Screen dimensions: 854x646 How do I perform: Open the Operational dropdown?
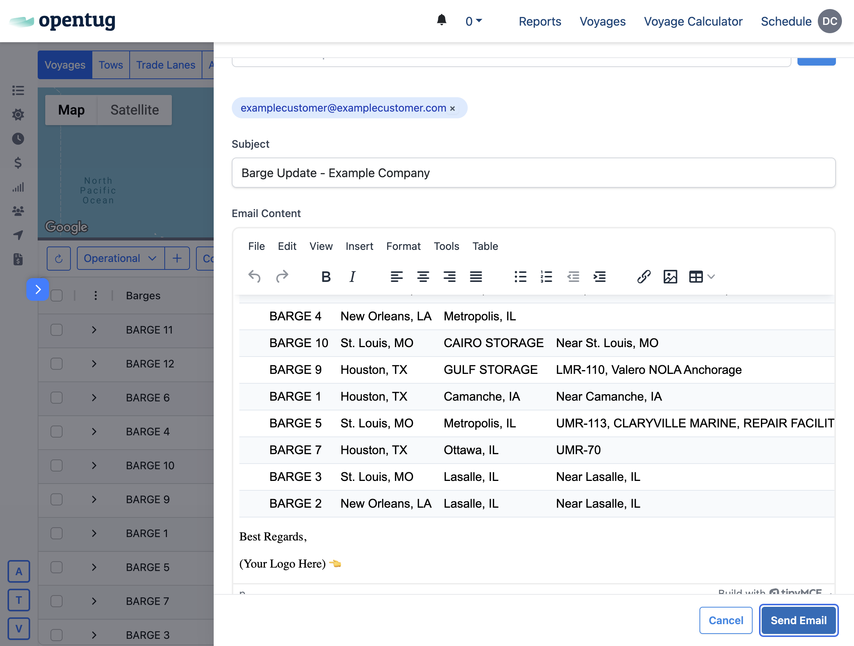(x=120, y=258)
